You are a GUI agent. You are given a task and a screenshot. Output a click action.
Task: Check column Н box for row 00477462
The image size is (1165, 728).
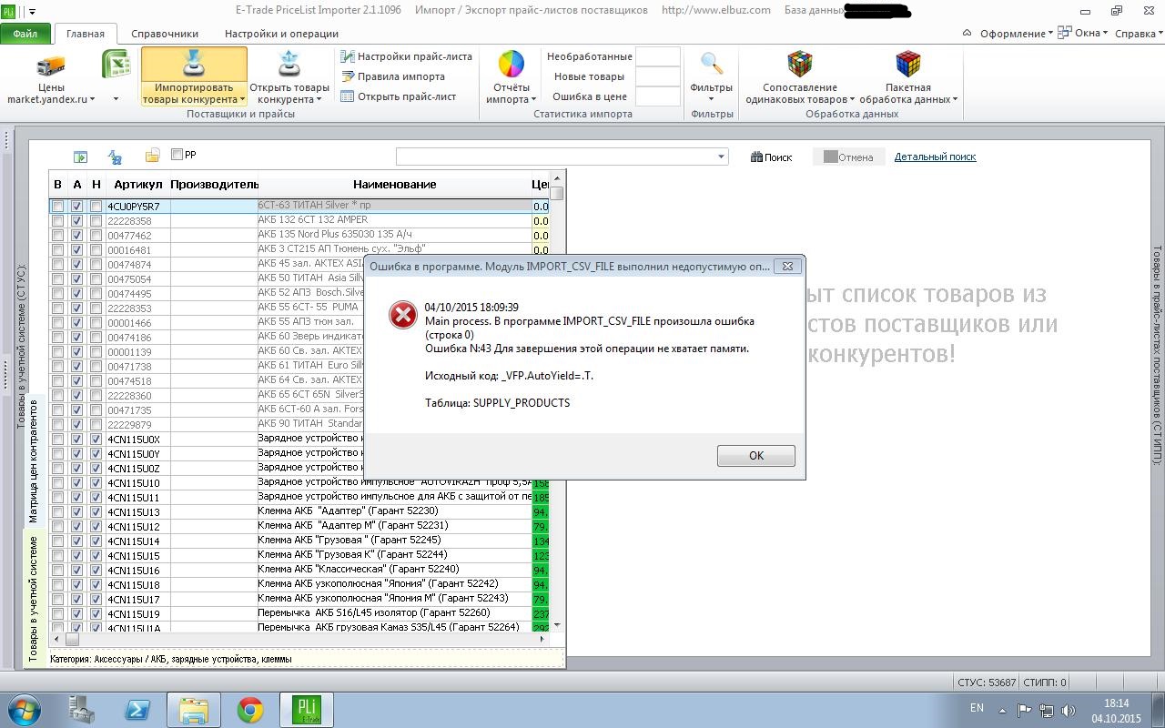click(96, 236)
